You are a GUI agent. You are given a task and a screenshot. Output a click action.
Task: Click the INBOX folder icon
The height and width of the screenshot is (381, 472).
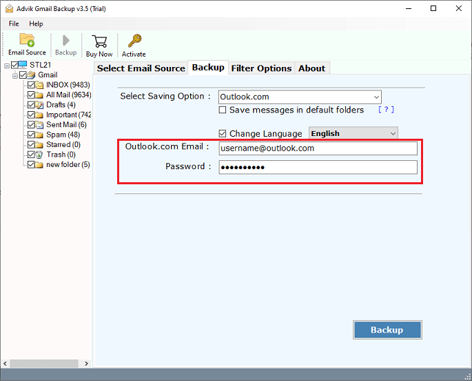click(x=39, y=85)
